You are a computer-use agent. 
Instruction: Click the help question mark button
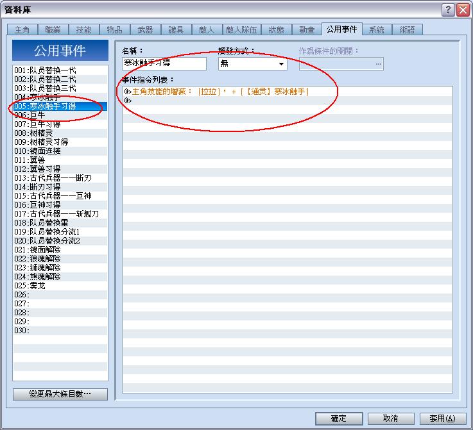[448, 10]
